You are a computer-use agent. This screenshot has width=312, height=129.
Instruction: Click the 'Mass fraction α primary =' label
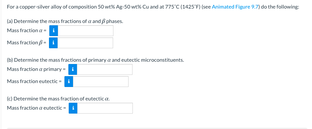[36, 69]
